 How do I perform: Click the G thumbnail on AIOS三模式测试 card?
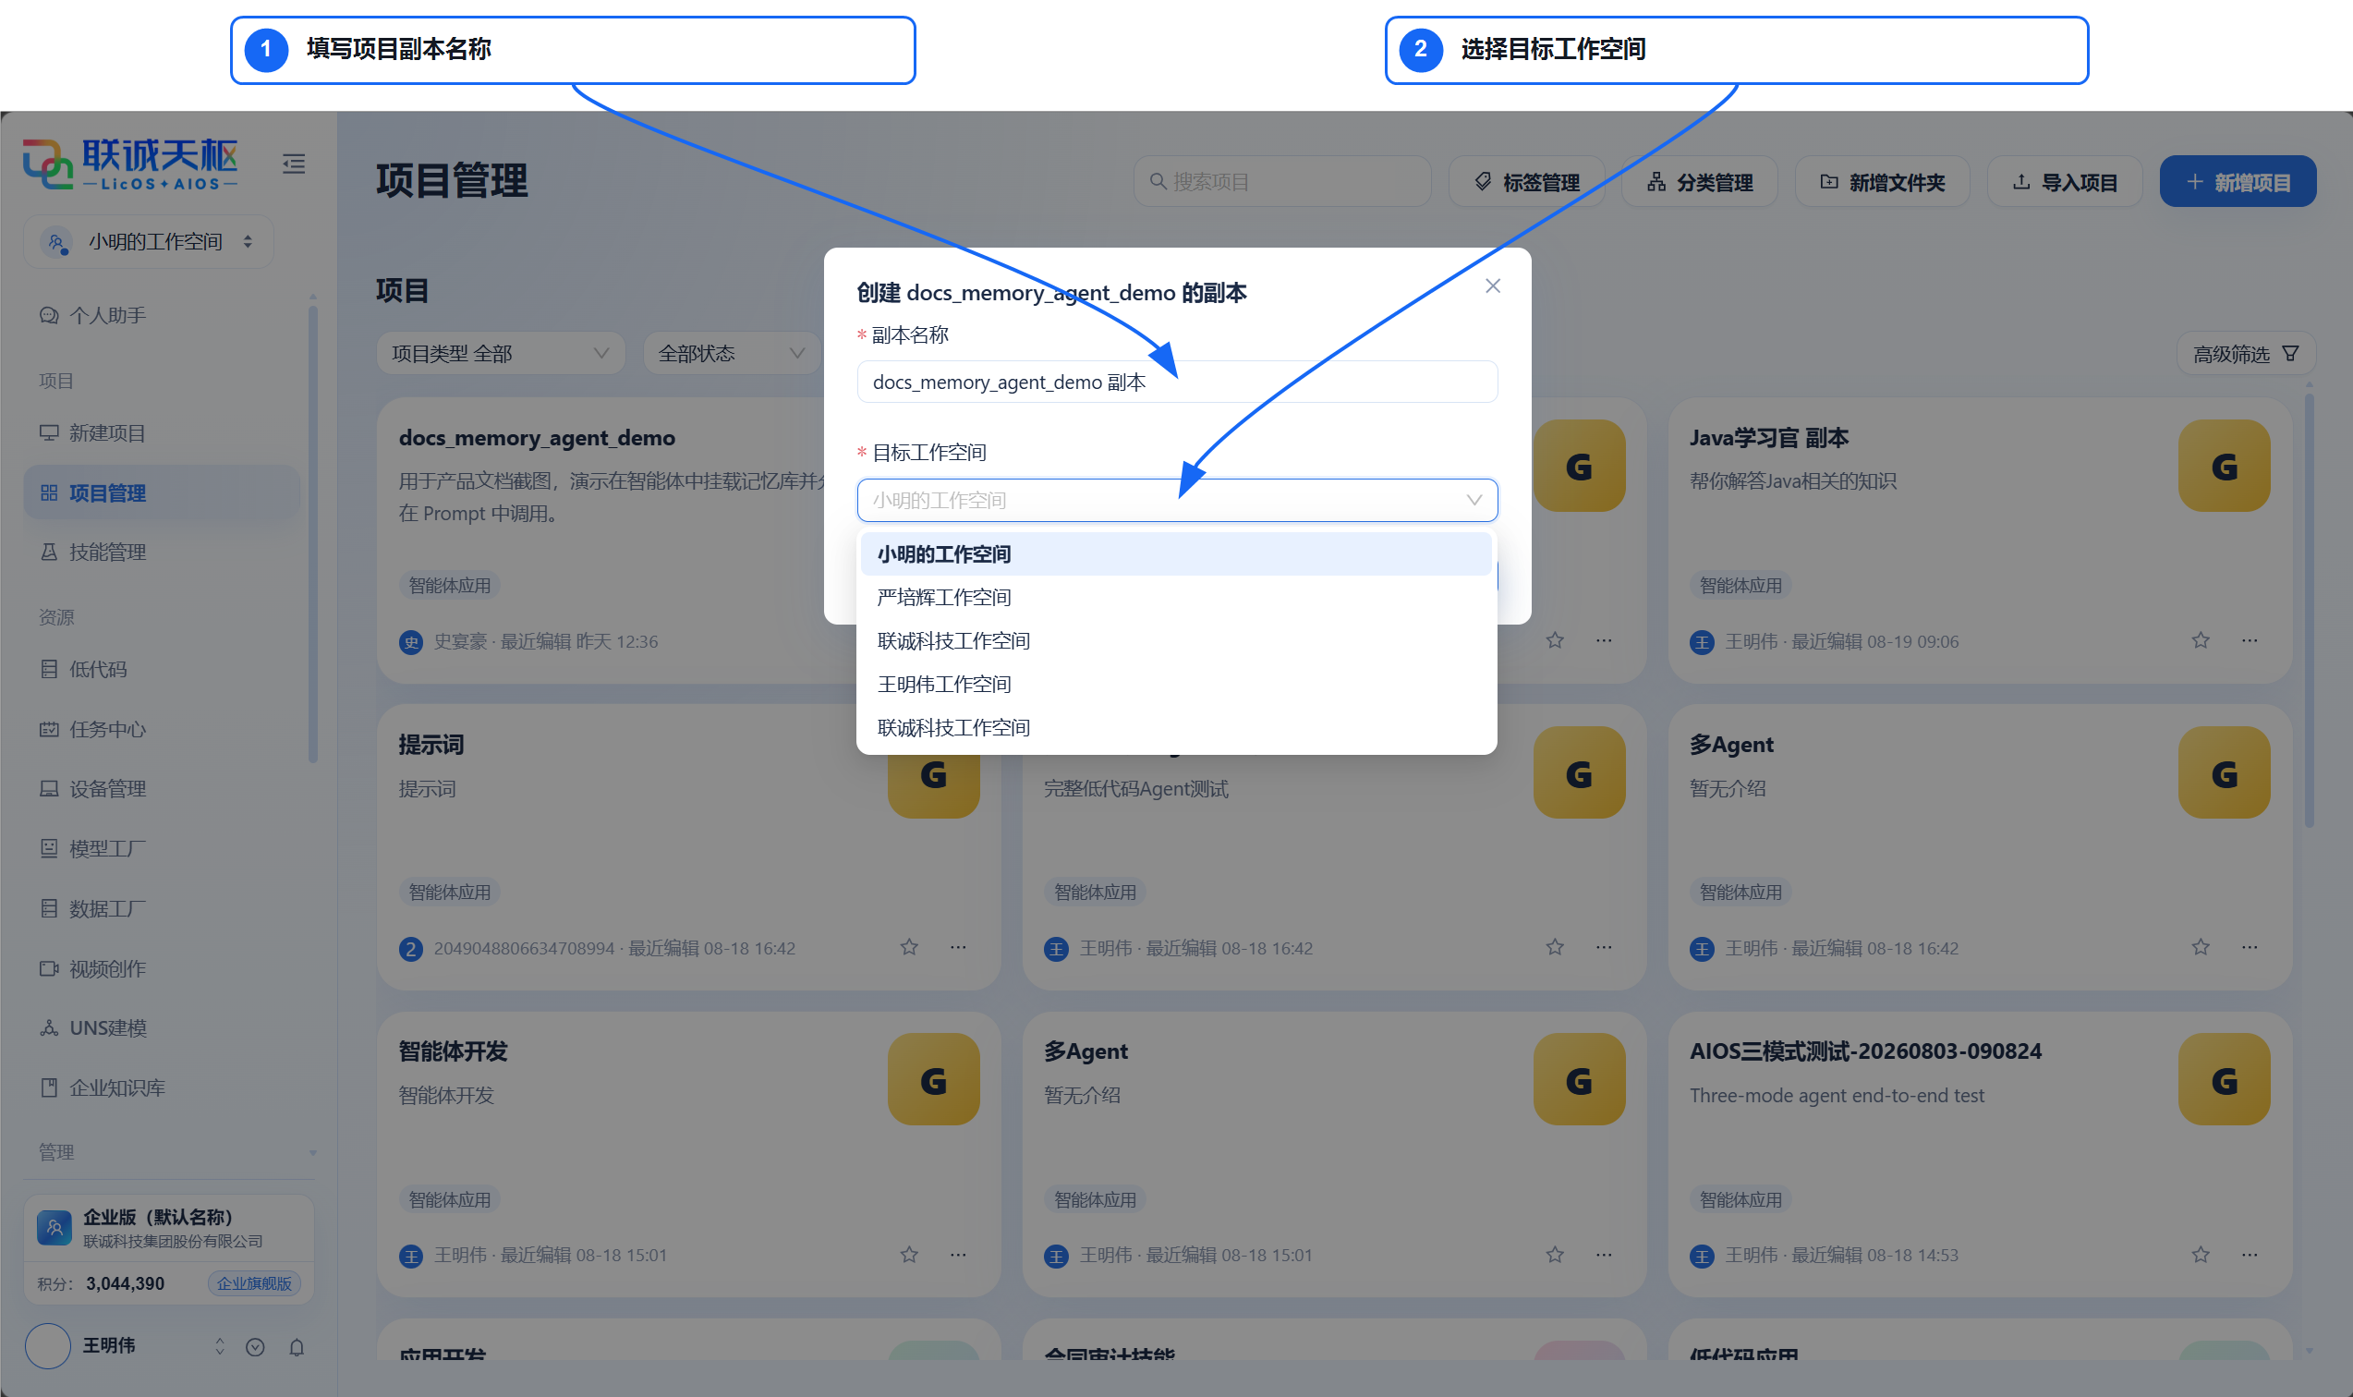click(x=2224, y=1080)
